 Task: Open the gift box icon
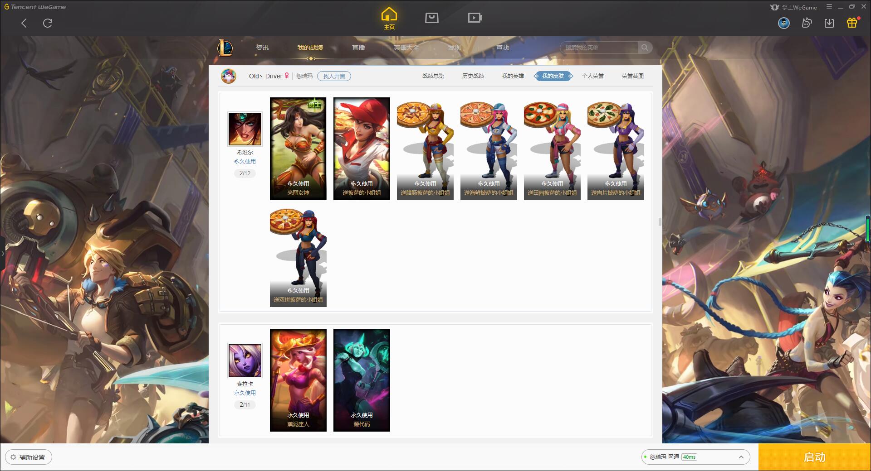pyautogui.click(x=852, y=23)
